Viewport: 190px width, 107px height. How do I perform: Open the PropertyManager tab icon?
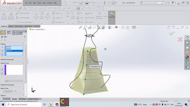pyautogui.click(x=9, y=33)
